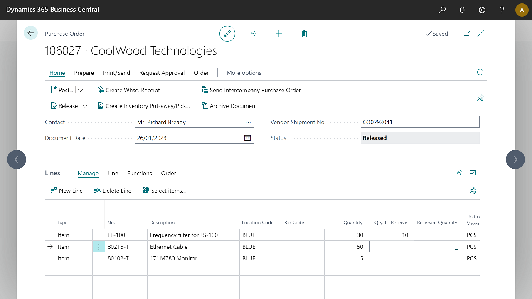Show More options

coord(244,73)
